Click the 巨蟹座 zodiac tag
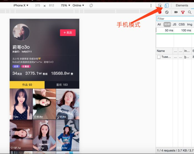Screen dimensions: 194x154 point(26,66)
